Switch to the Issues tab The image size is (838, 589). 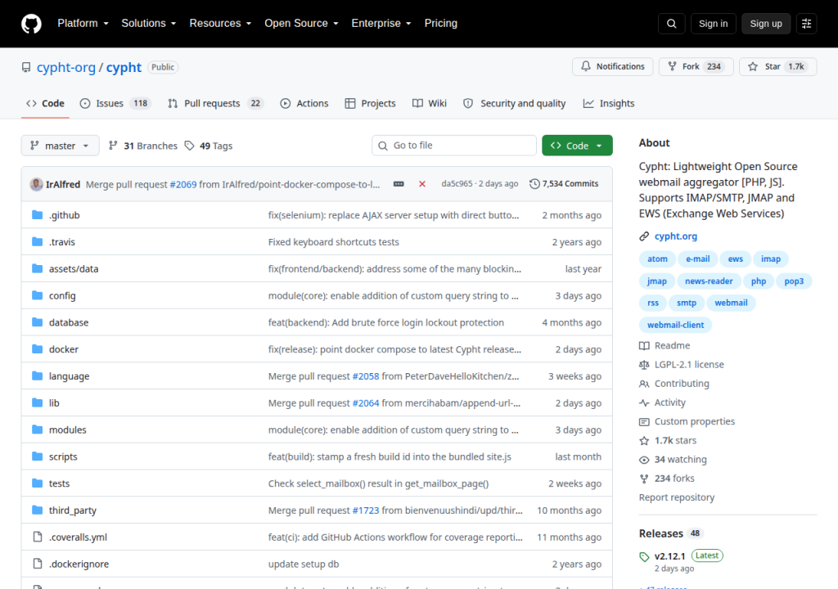pos(115,103)
